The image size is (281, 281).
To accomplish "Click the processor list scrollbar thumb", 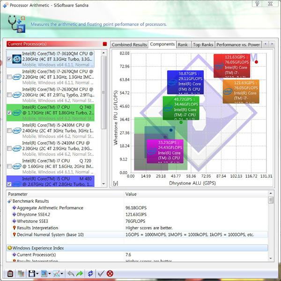I will (104, 92).
